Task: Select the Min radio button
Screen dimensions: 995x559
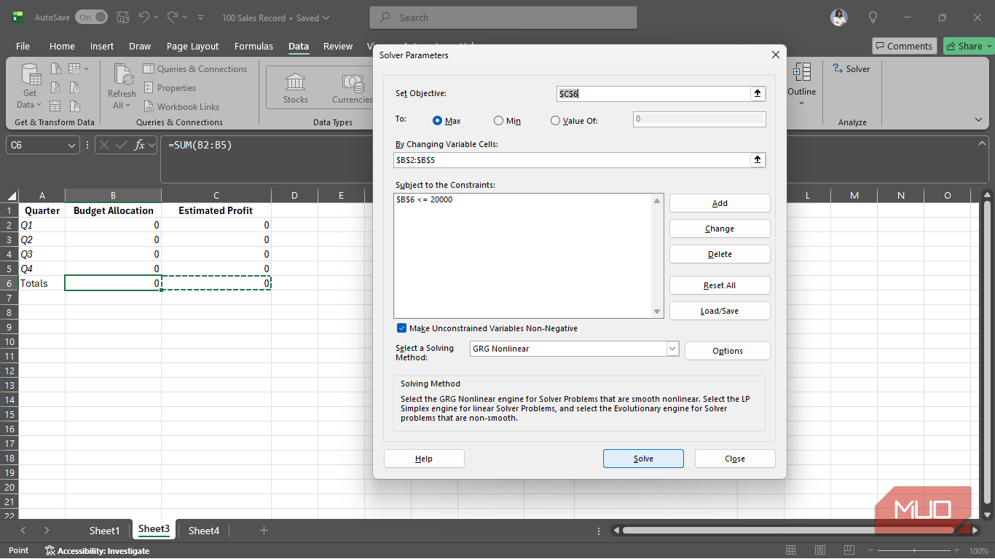Action: (498, 121)
